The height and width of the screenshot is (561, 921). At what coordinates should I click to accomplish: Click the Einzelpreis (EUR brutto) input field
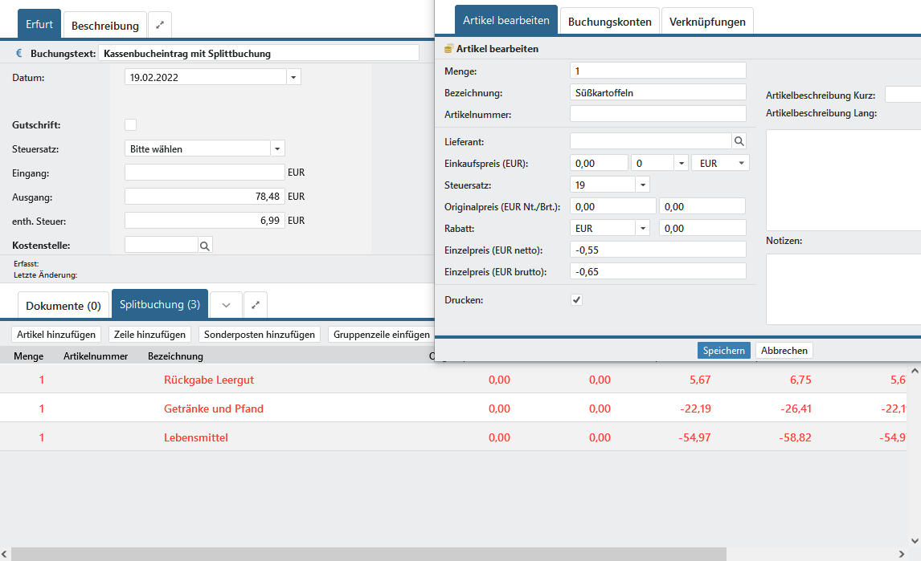point(657,271)
